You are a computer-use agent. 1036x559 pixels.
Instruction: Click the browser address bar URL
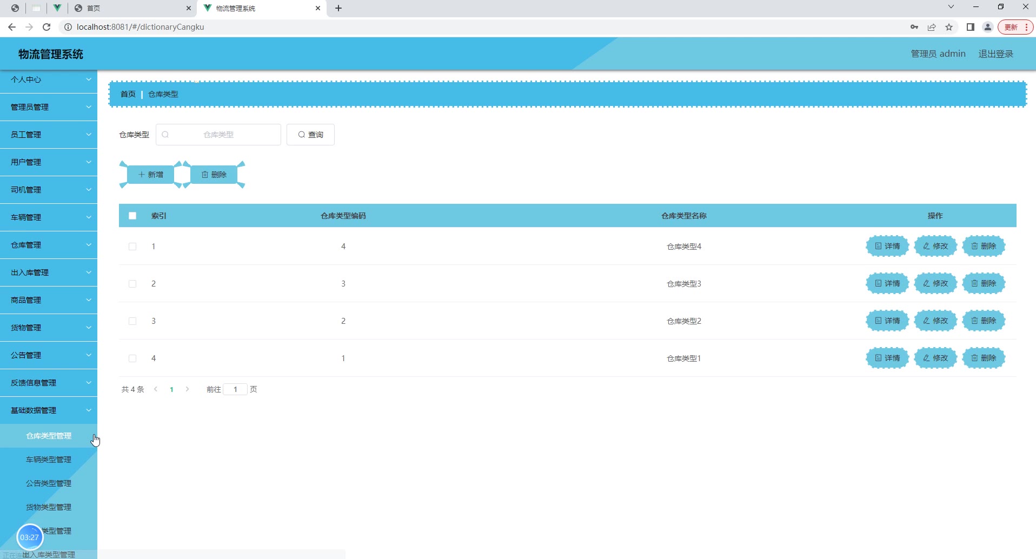(140, 27)
